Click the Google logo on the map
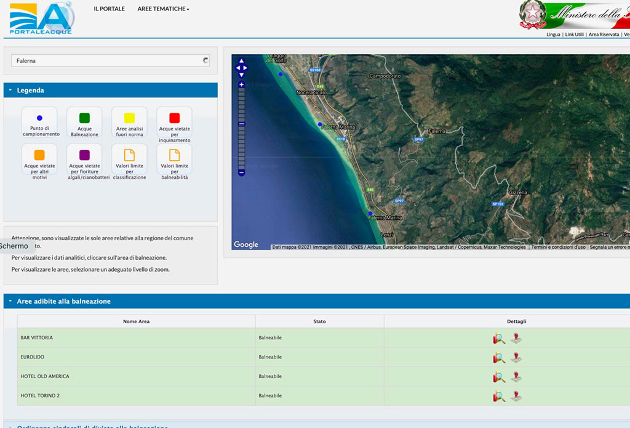Viewport: 630px width, 428px height. tap(246, 244)
